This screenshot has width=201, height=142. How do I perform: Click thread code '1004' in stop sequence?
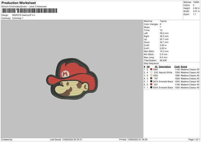[177, 73]
